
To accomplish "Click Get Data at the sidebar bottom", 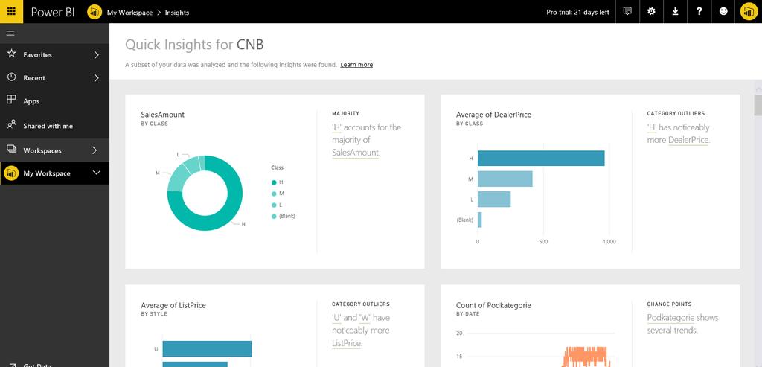I will tap(37, 365).
